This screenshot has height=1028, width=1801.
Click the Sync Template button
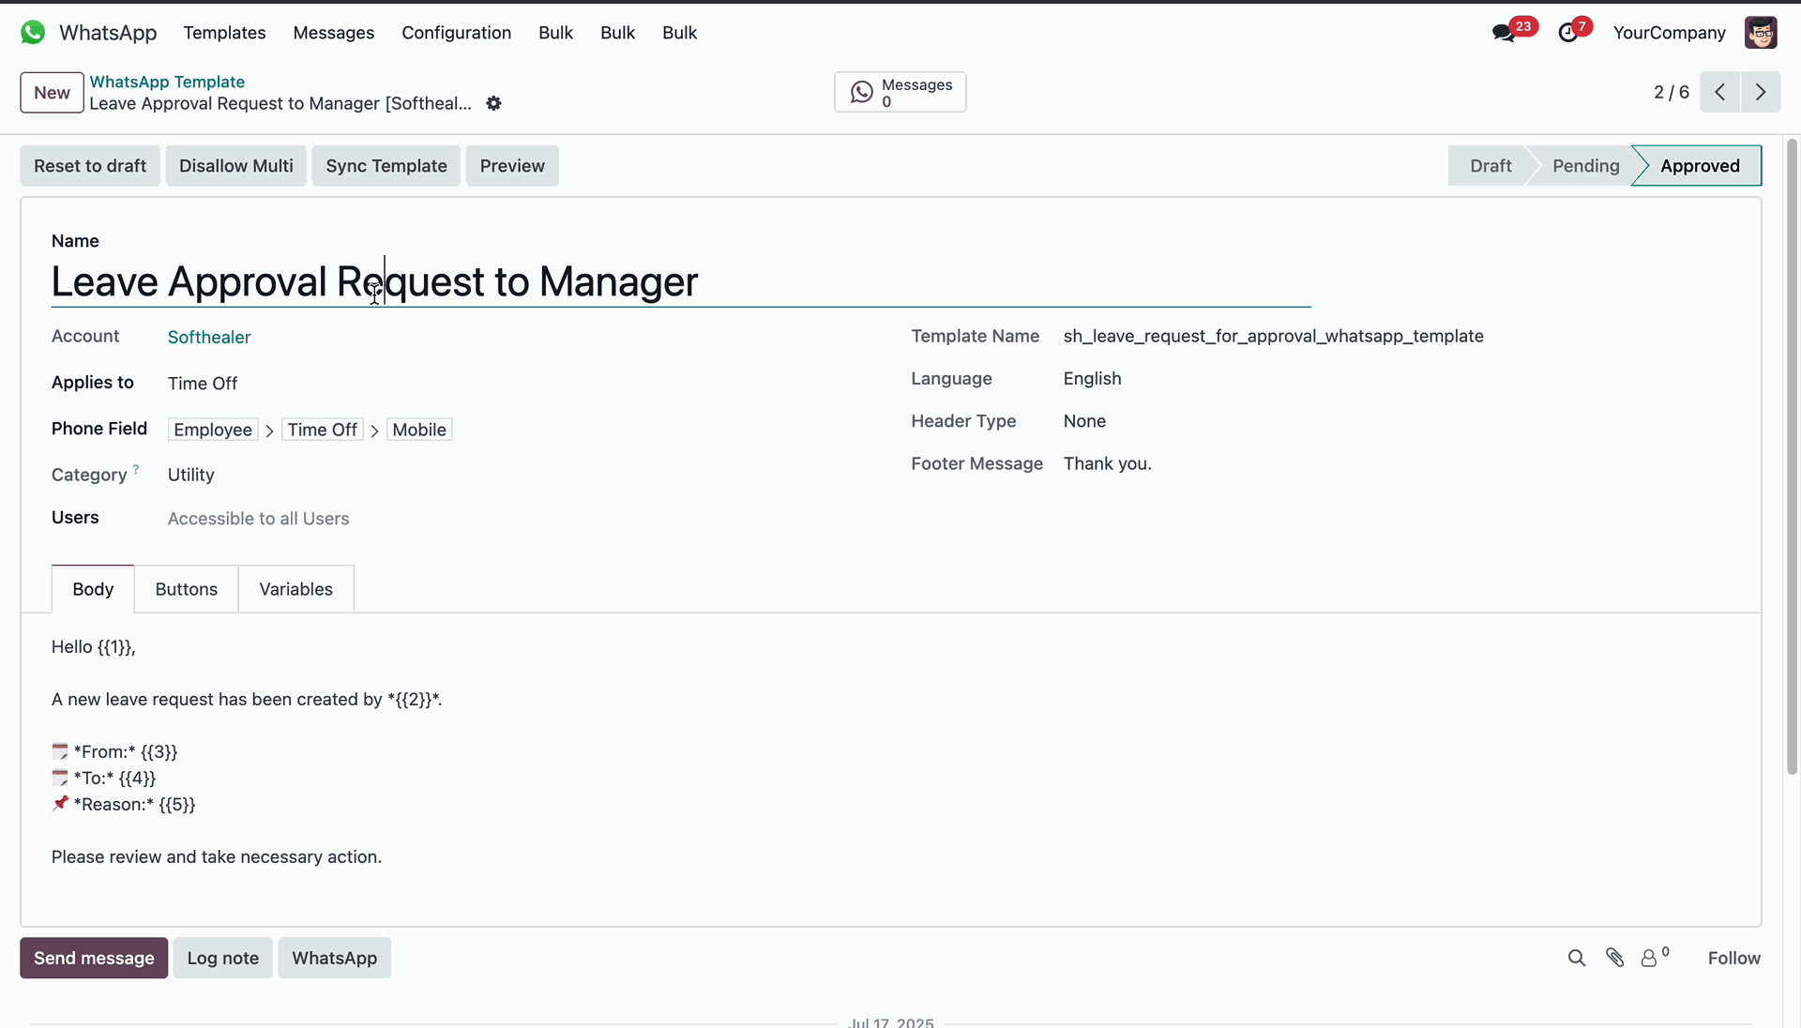386,166
